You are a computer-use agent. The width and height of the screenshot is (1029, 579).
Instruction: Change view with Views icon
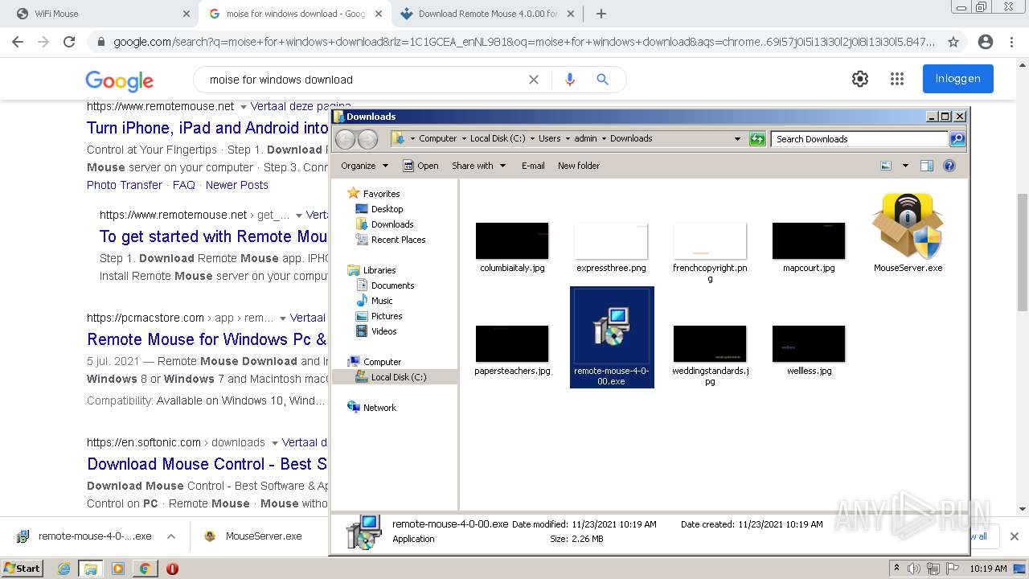pyautogui.click(x=886, y=166)
